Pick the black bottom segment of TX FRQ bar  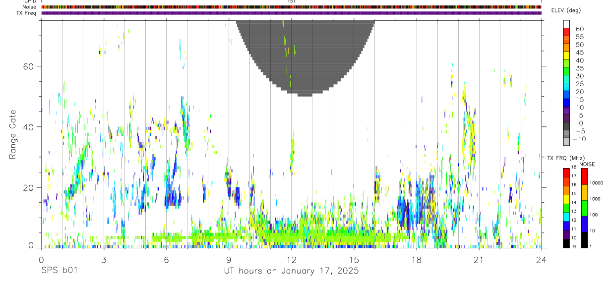[x=566, y=243]
